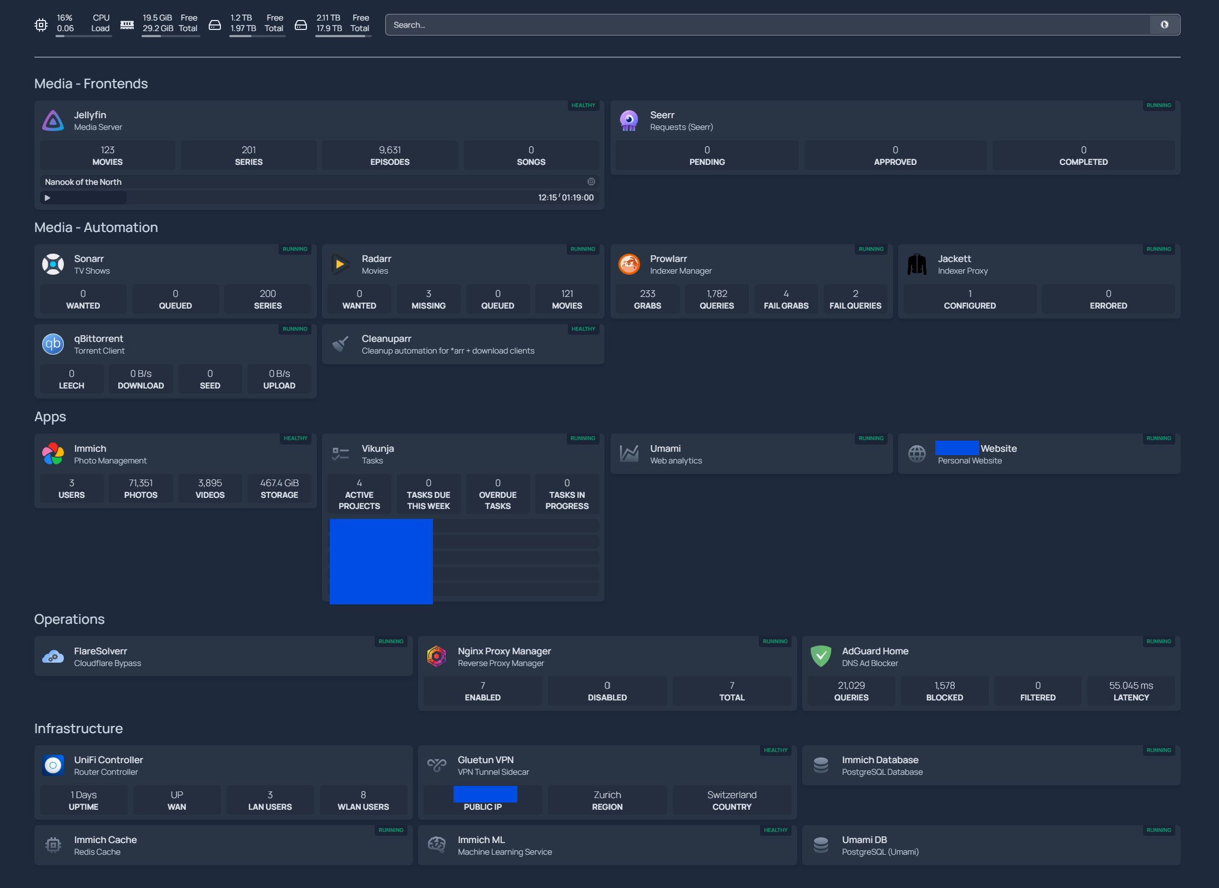The image size is (1219, 888).
Task: Open the Seerr service link
Action: pos(662,115)
